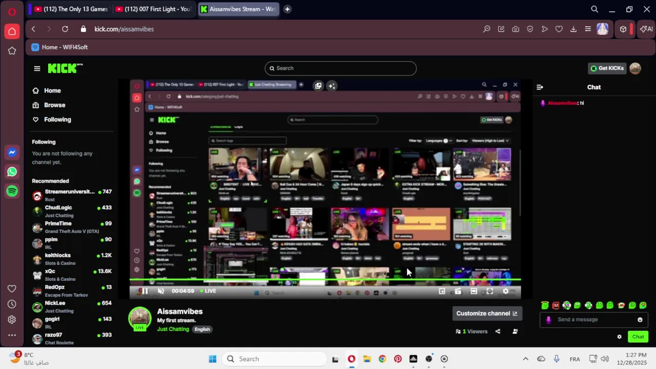The width and height of the screenshot is (656, 369).
Task: Open the edit-page pencil icon in address bar
Action: (x=501, y=29)
